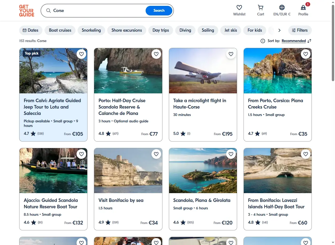Screen dimensions: 335x245
Task: Click the blue Search button
Action: pos(159,11)
